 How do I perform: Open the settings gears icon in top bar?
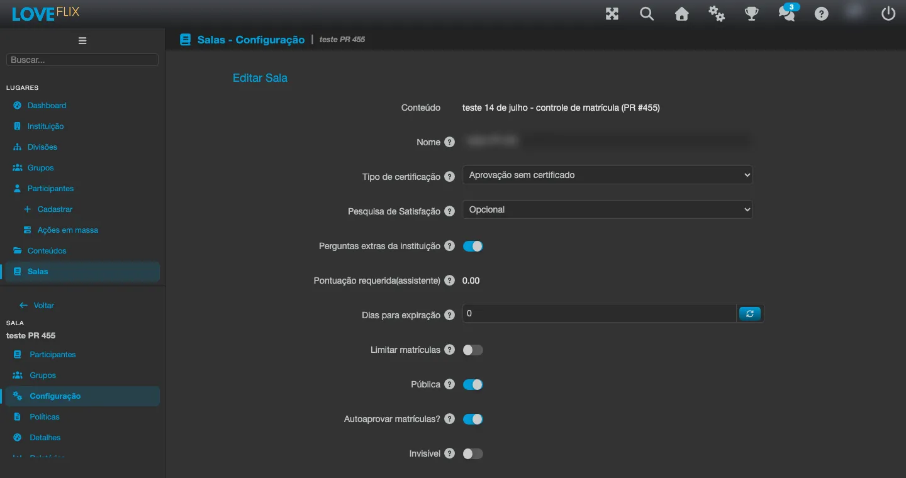pyautogui.click(x=717, y=14)
